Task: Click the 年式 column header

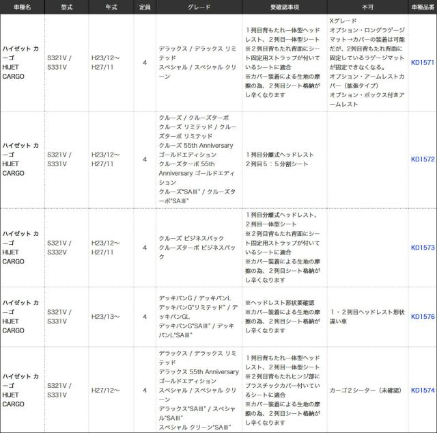Action: (x=109, y=7)
